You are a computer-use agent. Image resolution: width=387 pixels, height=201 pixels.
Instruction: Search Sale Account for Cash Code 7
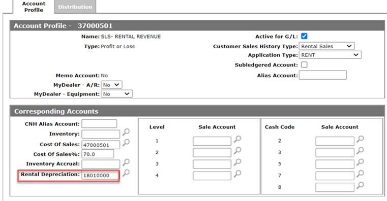tap(360, 174)
